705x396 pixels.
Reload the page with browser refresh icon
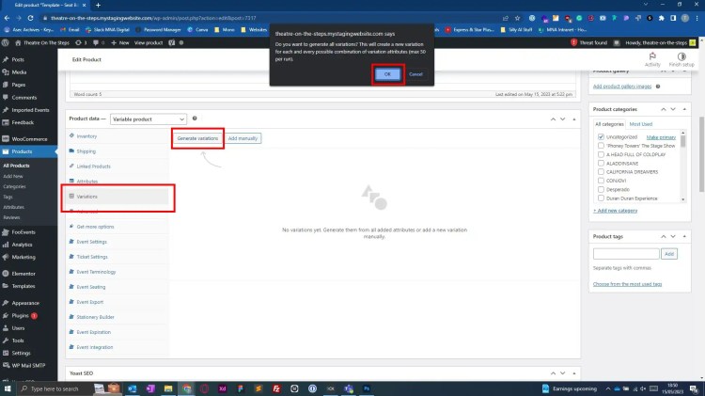30,18
